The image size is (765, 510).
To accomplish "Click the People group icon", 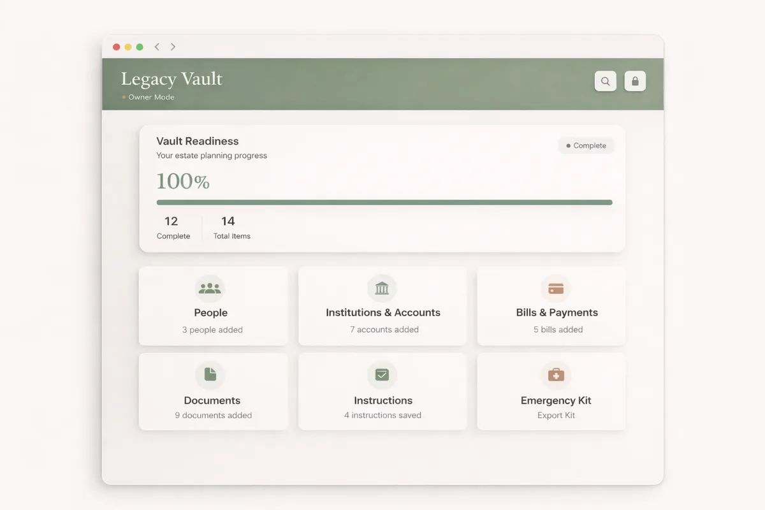I will [210, 288].
